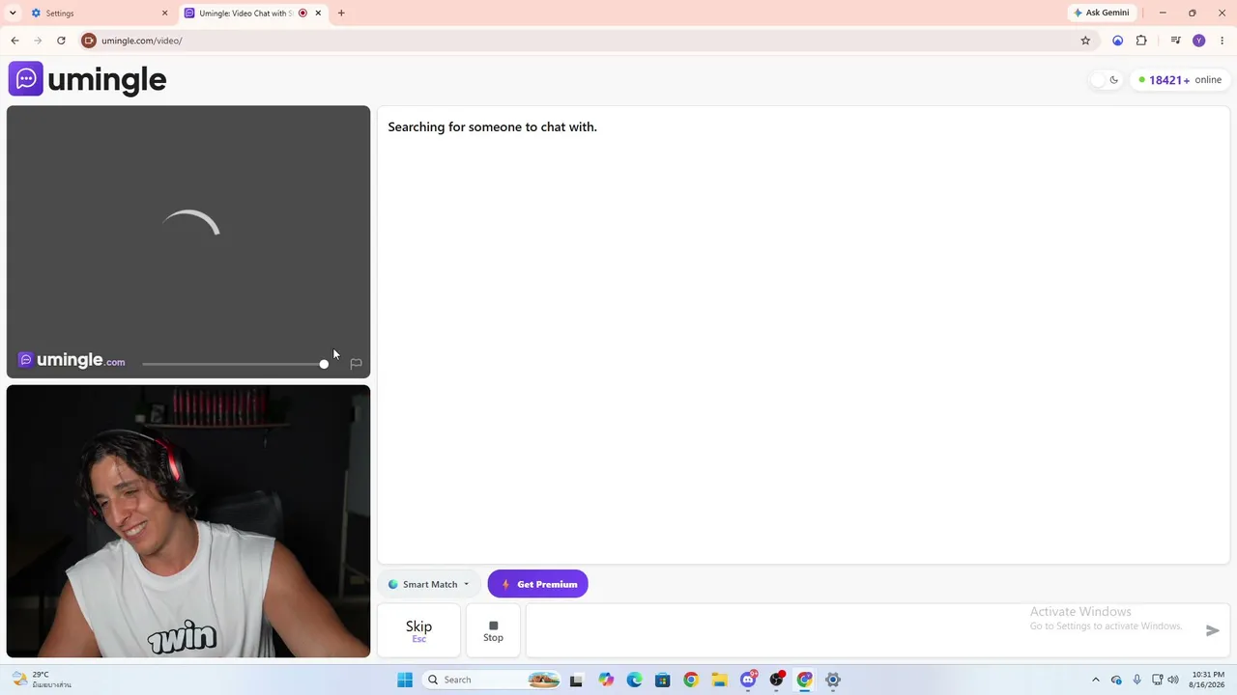1237x695 pixels.
Task: Open the Settings gear app in the taskbar
Action: 833,680
